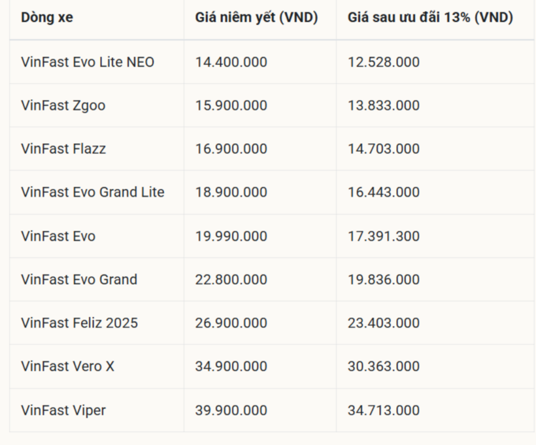The image size is (536, 445).
Task: Select the VinFast Feliz 2025 cell
Action: pos(79,323)
